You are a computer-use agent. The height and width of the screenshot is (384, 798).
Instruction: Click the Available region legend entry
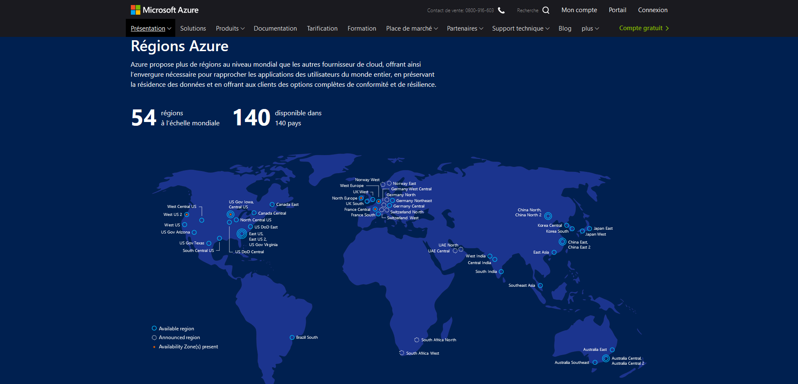click(173, 329)
